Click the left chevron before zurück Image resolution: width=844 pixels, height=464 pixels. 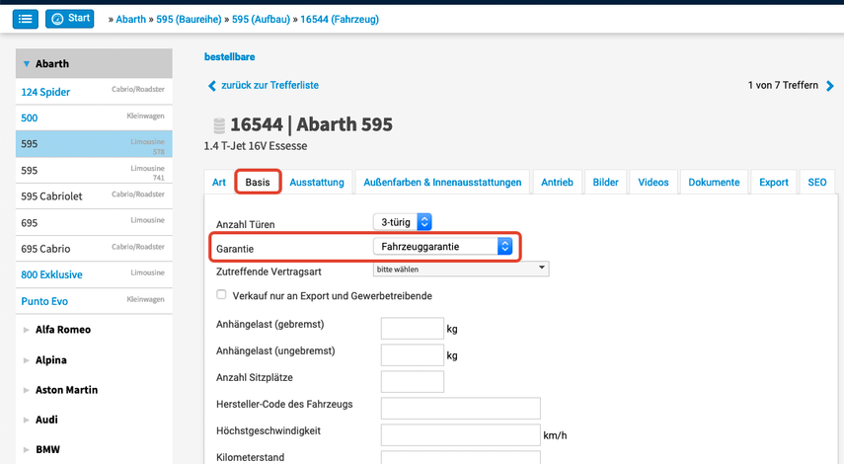212,86
